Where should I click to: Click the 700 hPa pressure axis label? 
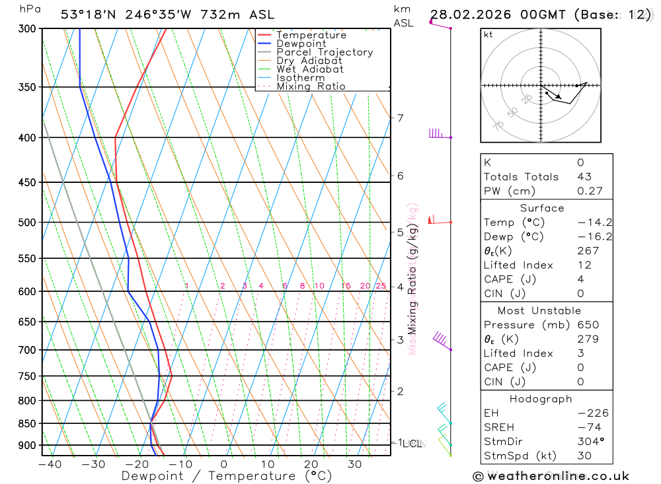pyautogui.click(x=27, y=350)
